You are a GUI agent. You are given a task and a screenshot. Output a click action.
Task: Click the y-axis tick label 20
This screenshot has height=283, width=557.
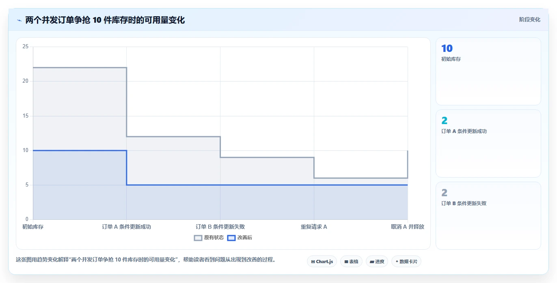[x=26, y=81]
